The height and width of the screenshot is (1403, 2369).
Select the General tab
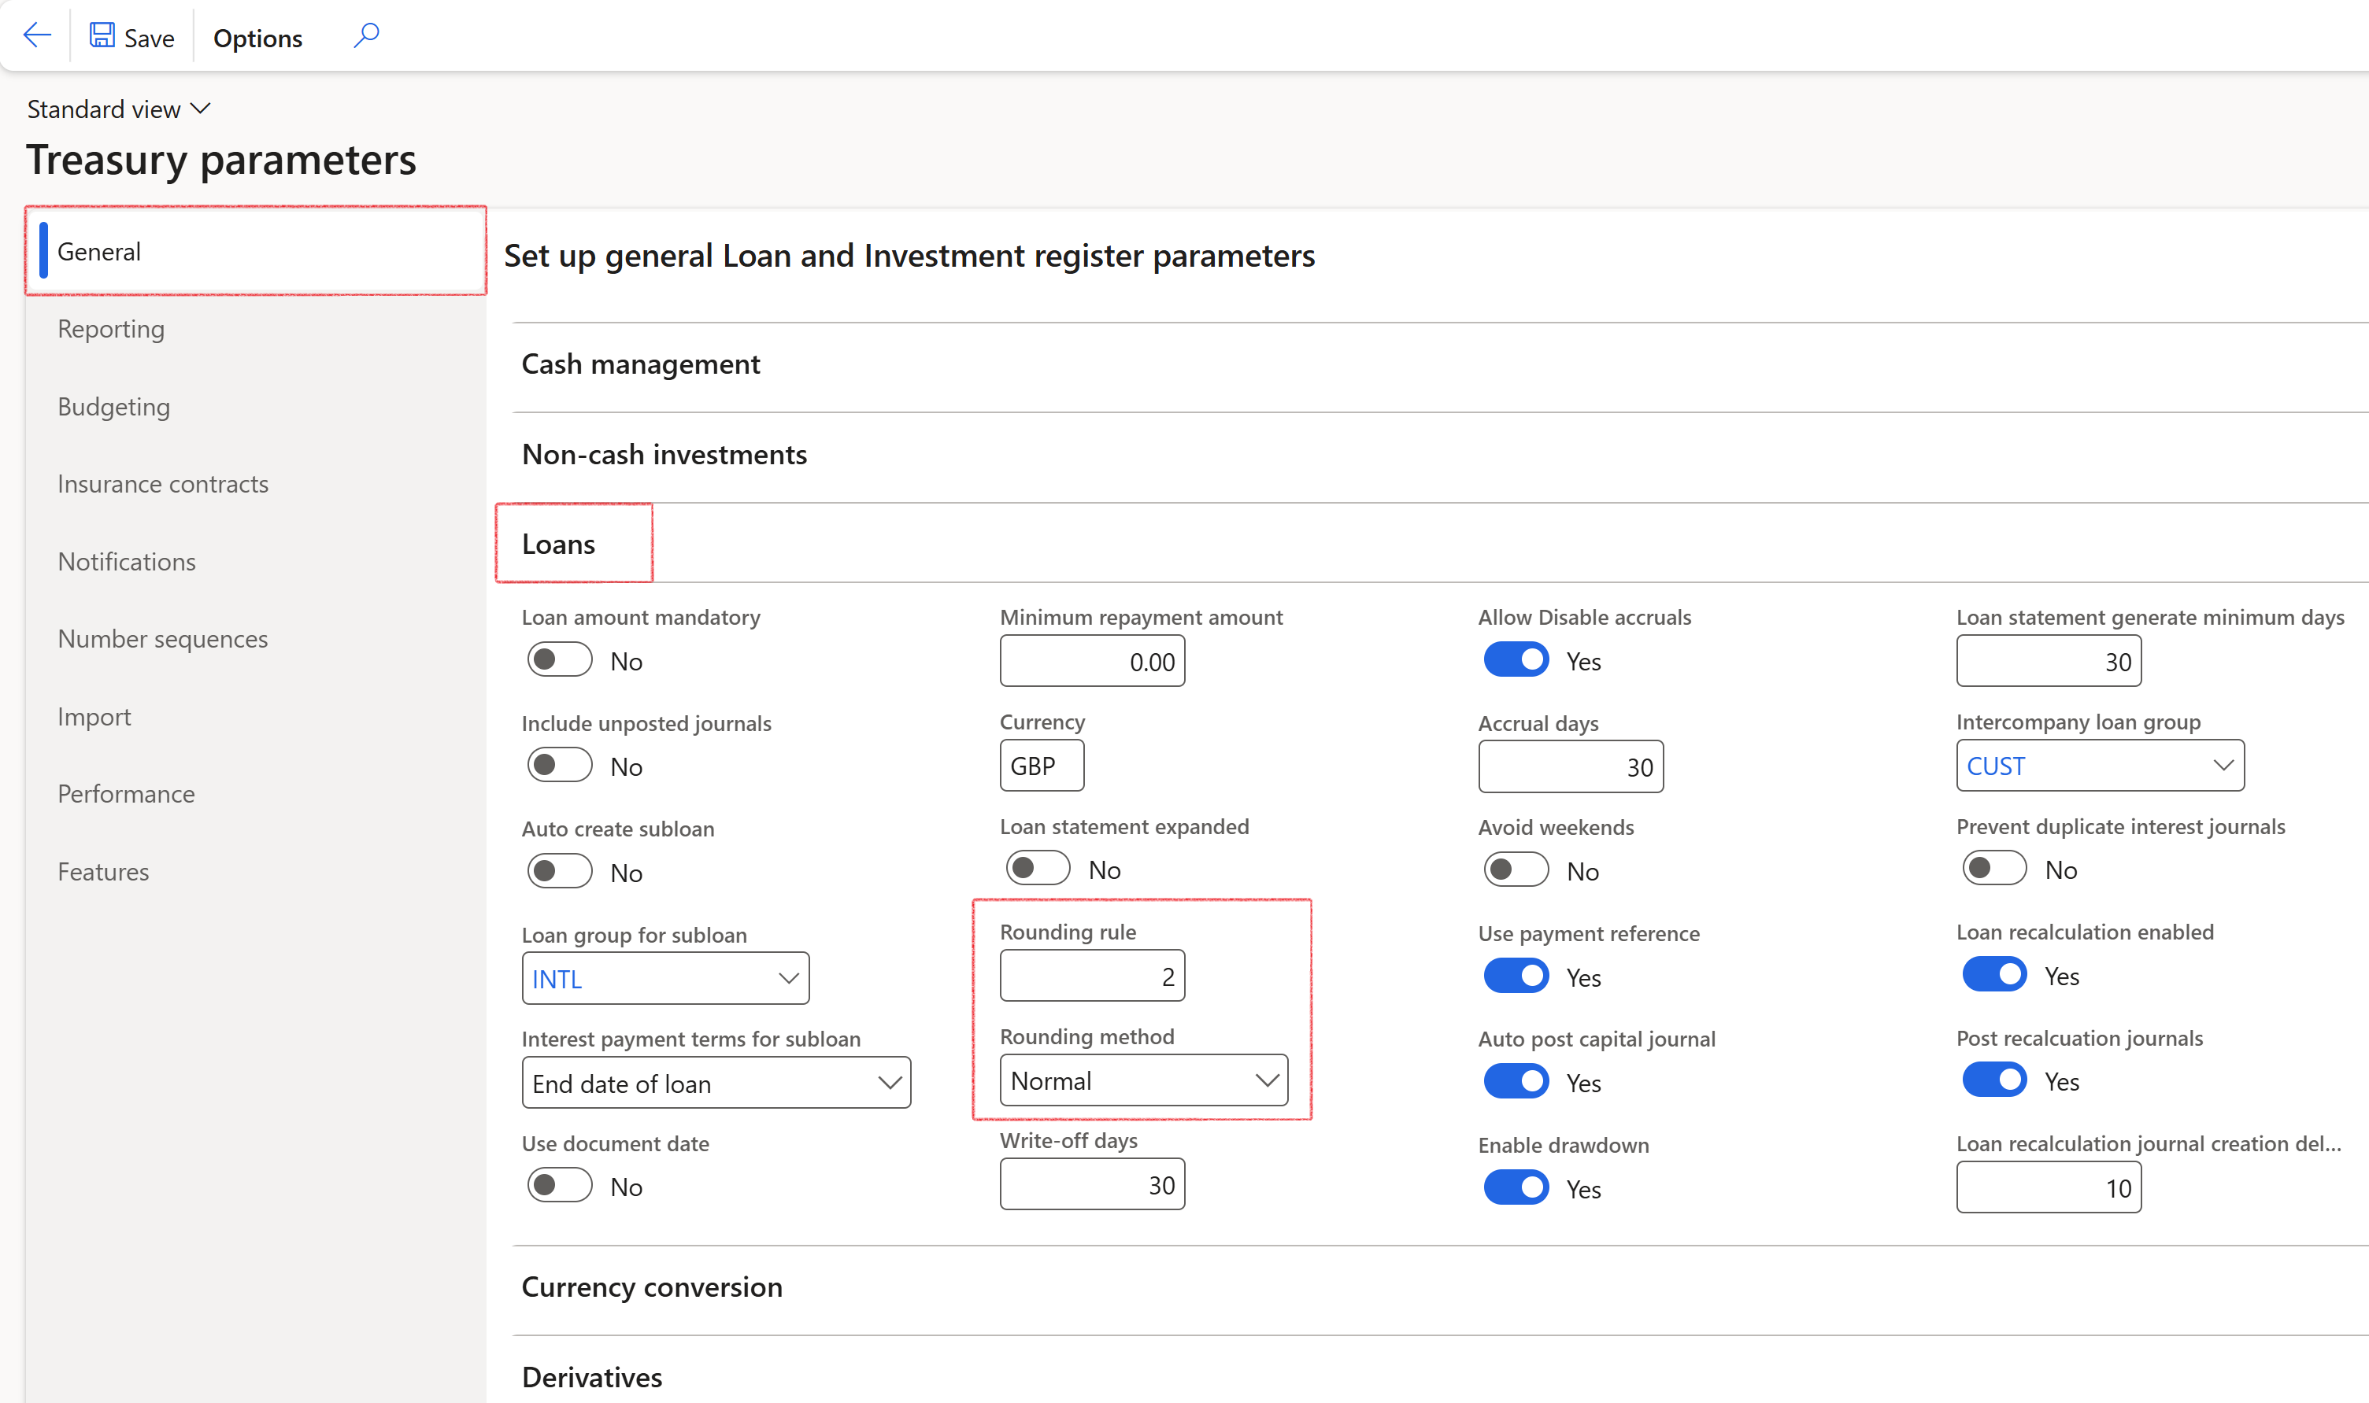(257, 250)
